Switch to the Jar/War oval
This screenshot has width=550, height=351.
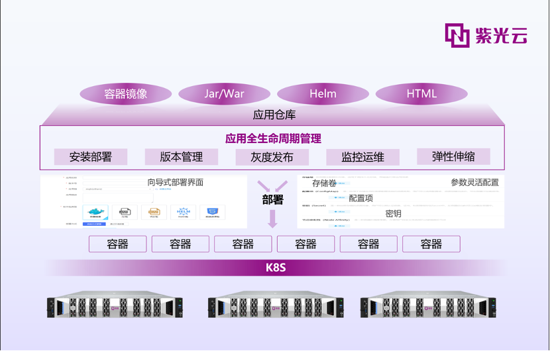coord(225,94)
